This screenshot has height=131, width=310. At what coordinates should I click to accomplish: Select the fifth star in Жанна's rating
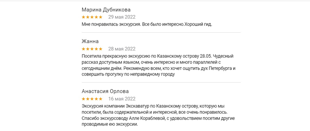[x=100, y=49]
